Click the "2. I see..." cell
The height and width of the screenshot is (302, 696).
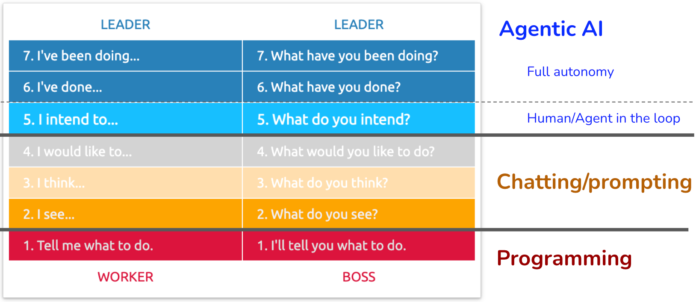tap(125, 214)
